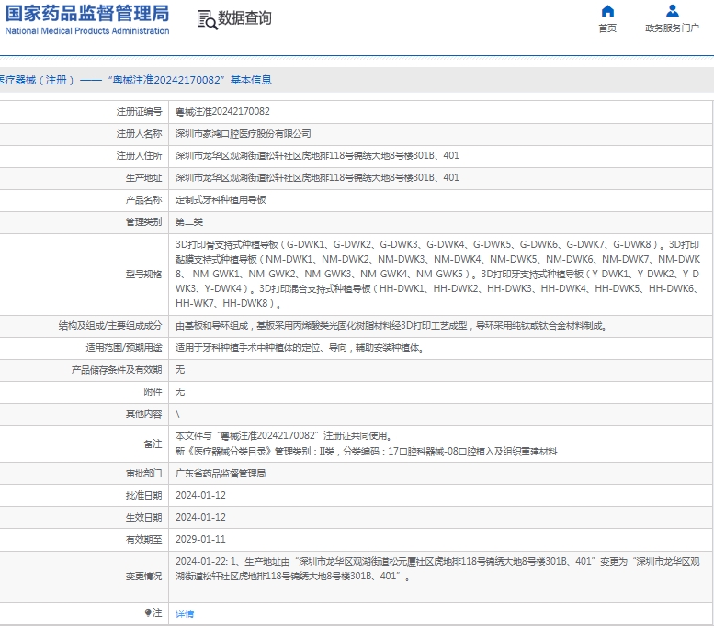
Task: Click the National Medical Products Administration subtitle
Action: pos(87,31)
